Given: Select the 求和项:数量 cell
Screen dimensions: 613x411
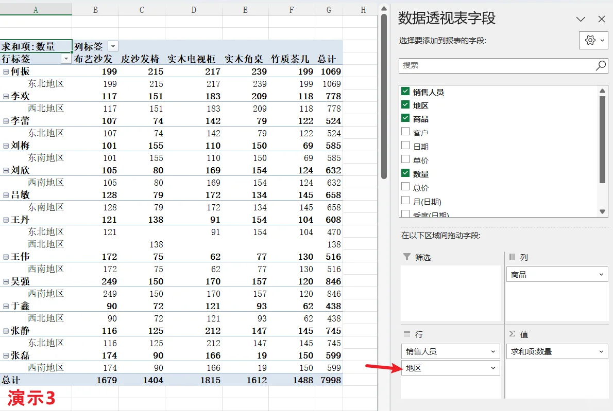Looking at the screenshot, I should pos(36,46).
